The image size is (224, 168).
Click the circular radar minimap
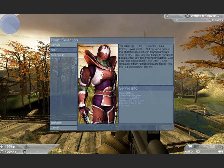tap(10, 24)
